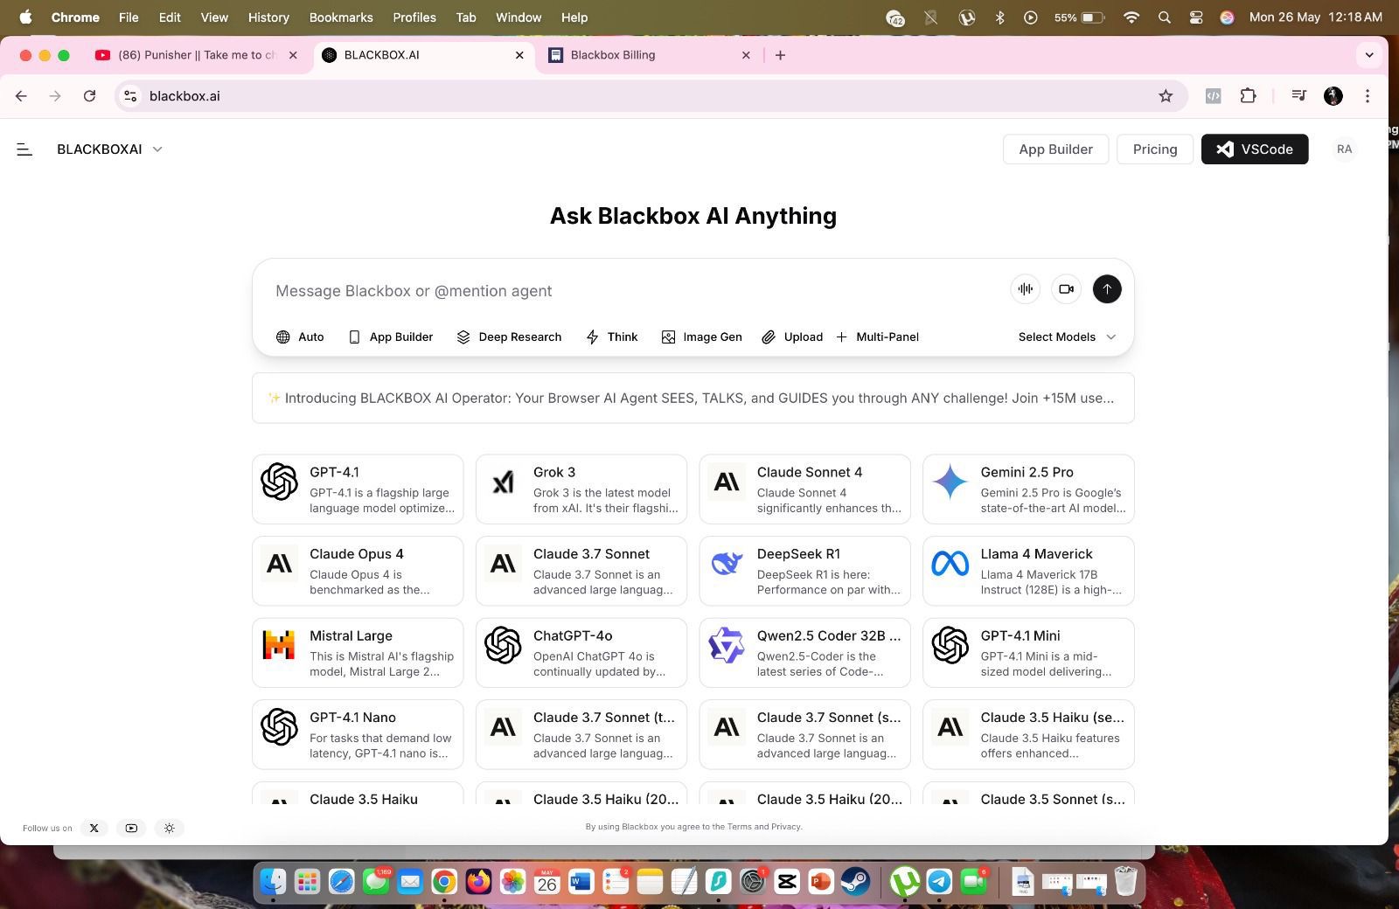Open the View menu
The height and width of the screenshot is (909, 1399).
[x=214, y=17]
